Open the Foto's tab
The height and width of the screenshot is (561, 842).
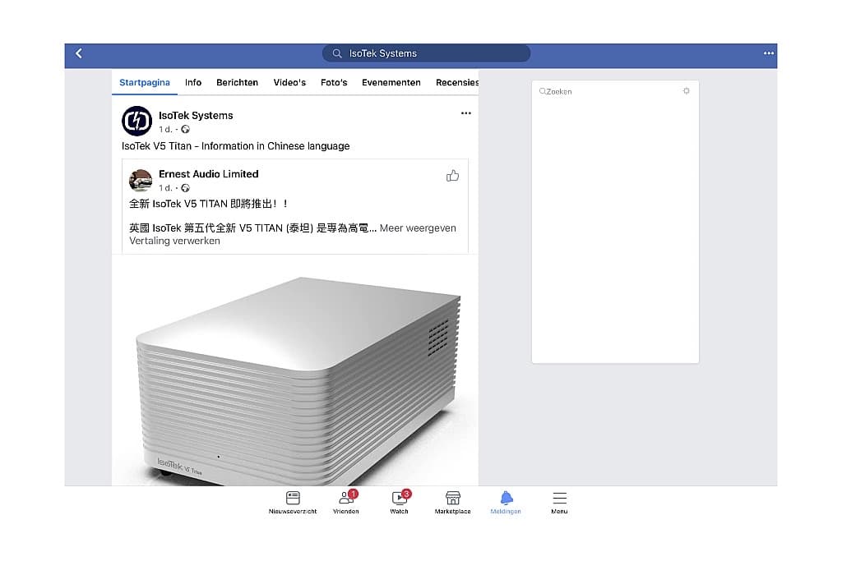click(334, 82)
